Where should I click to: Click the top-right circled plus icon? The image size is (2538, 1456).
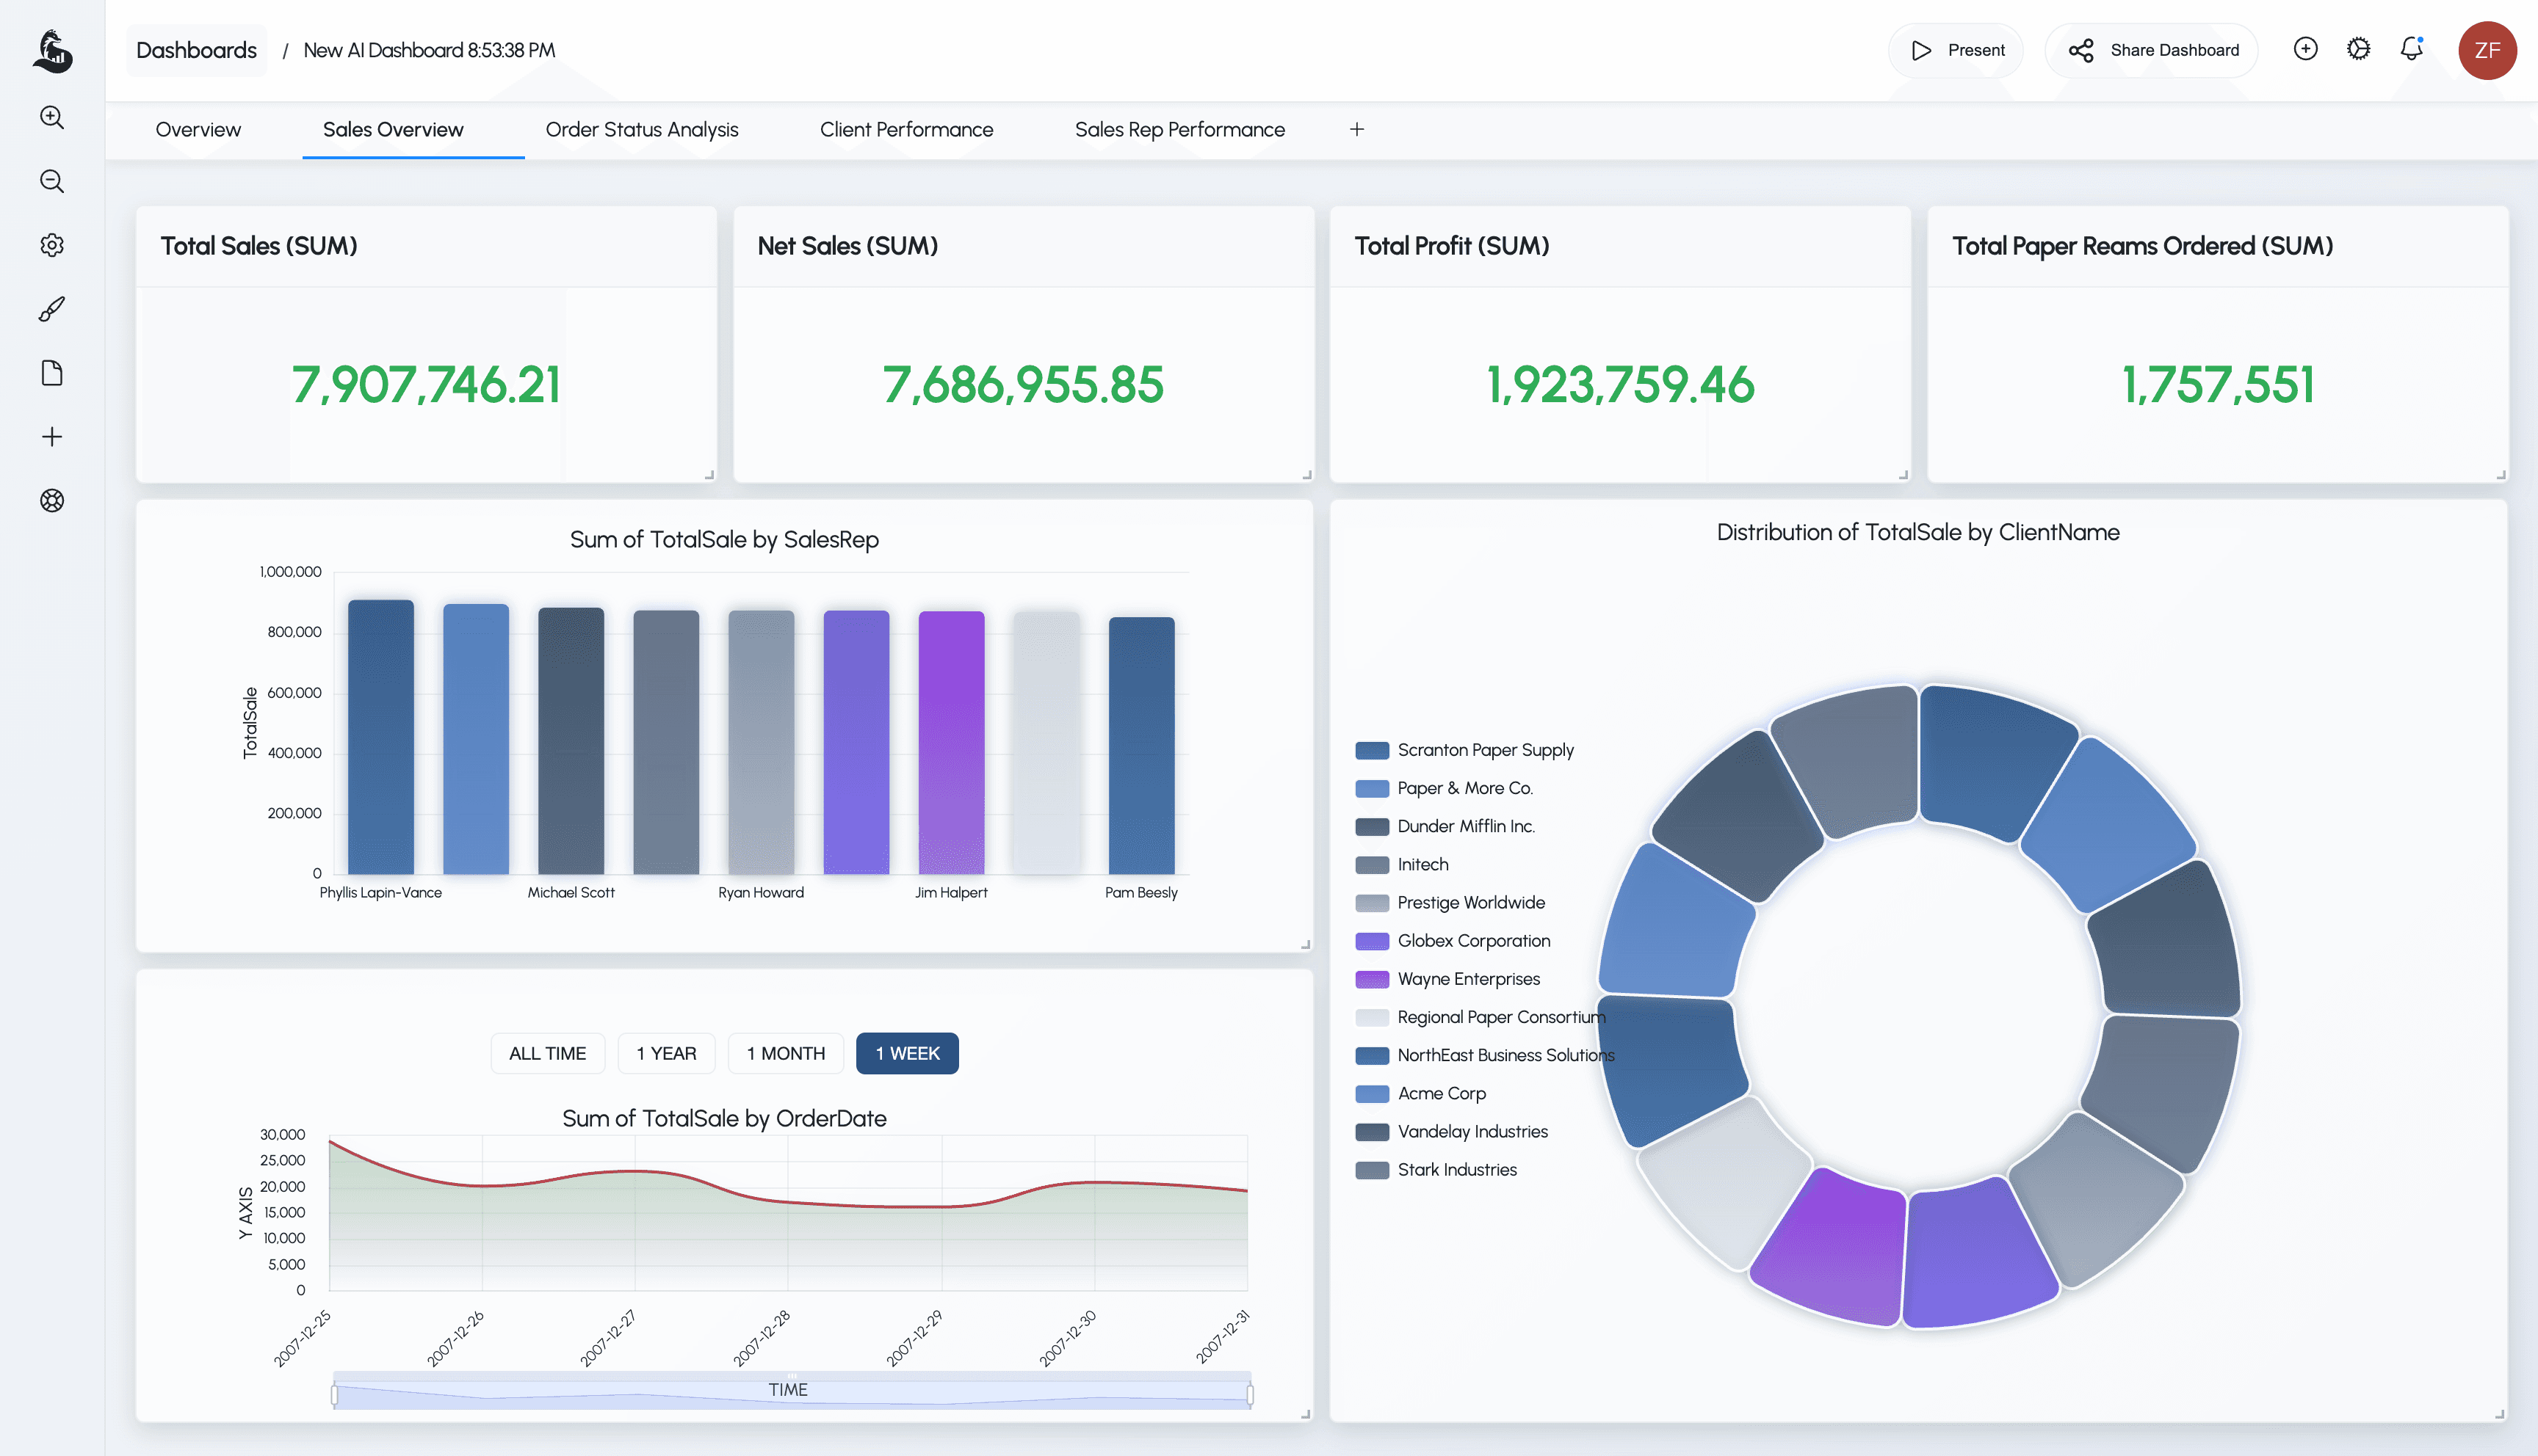coord(2305,49)
